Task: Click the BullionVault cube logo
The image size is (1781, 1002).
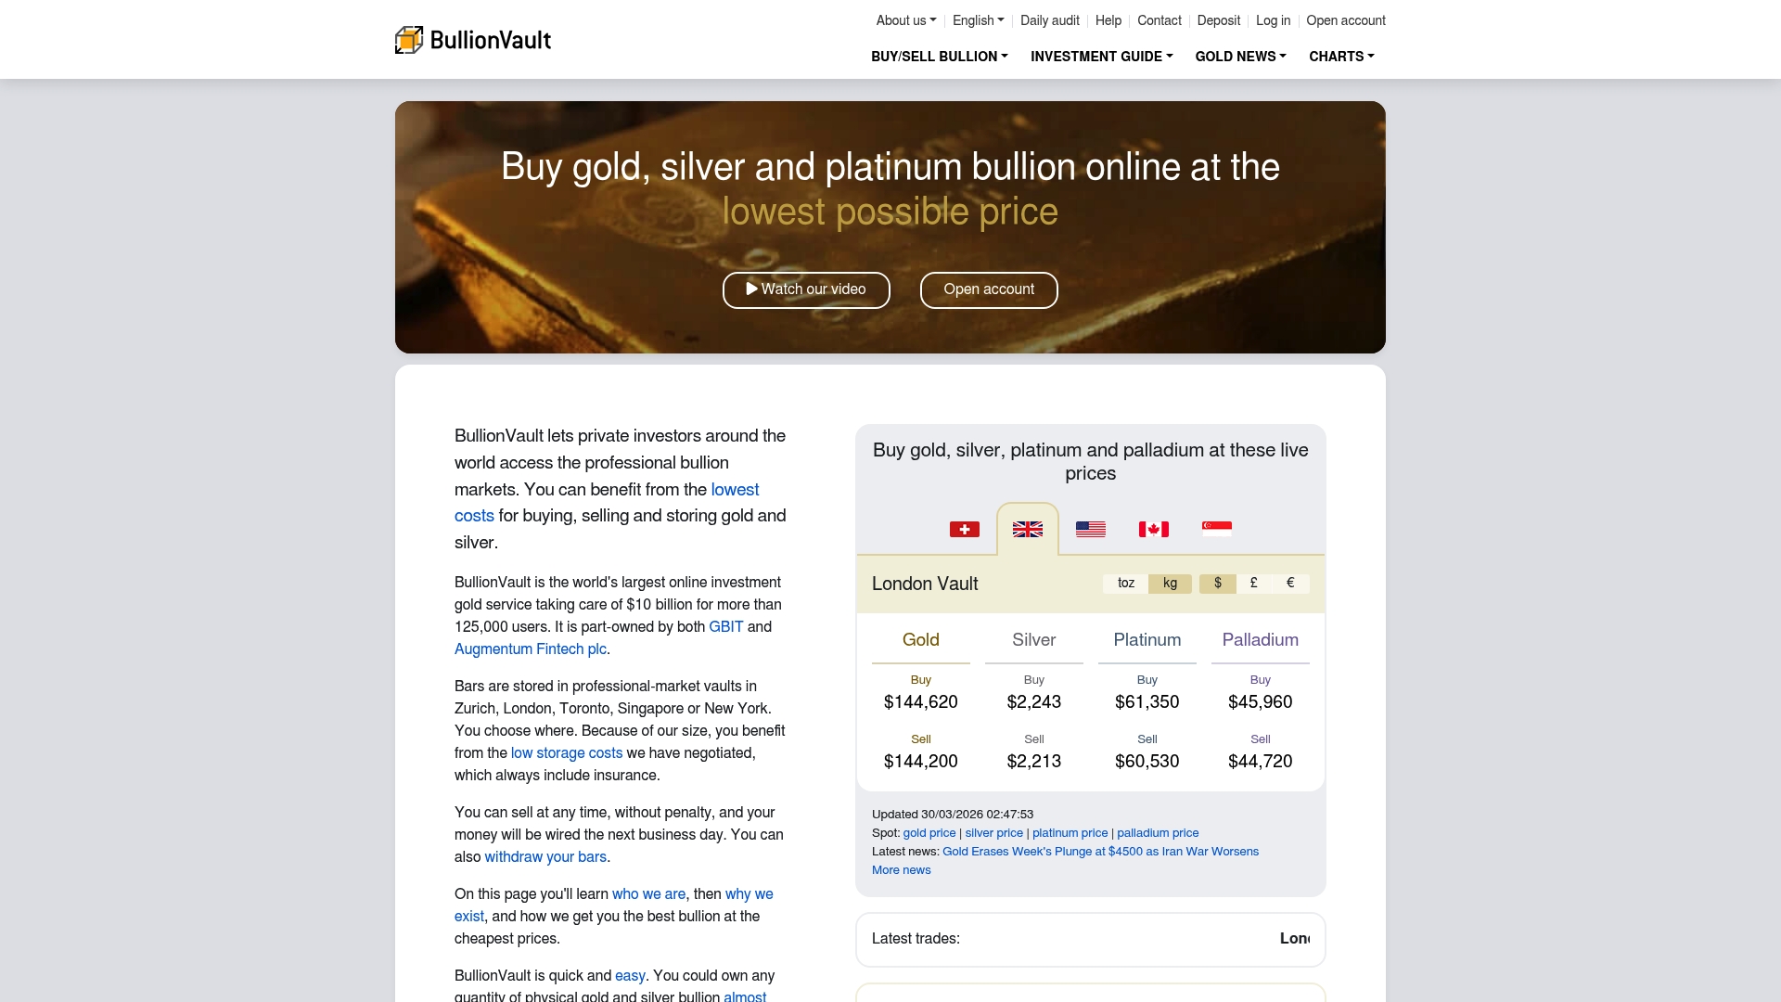Action: coord(408,39)
